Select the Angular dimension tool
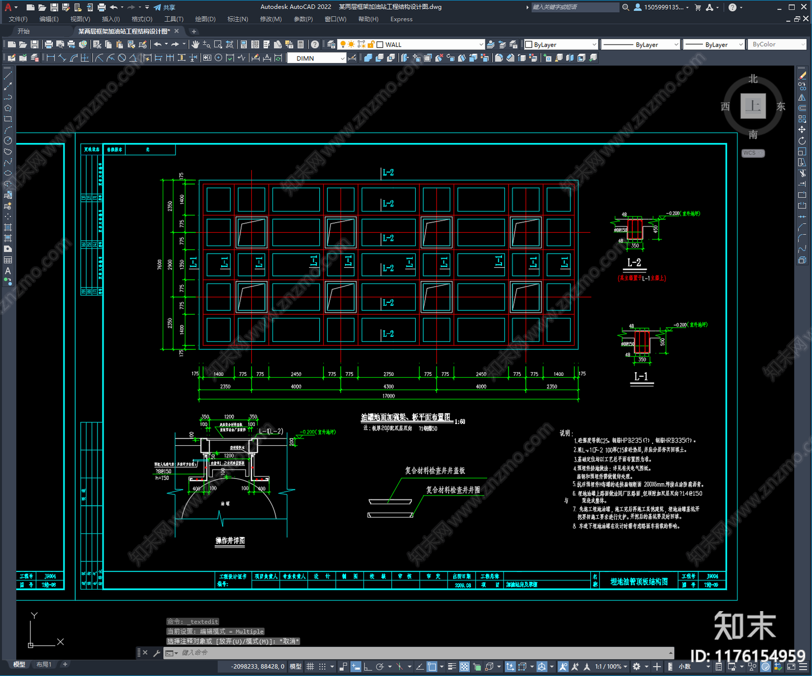Viewport: 812px width, 676px height. (133, 58)
